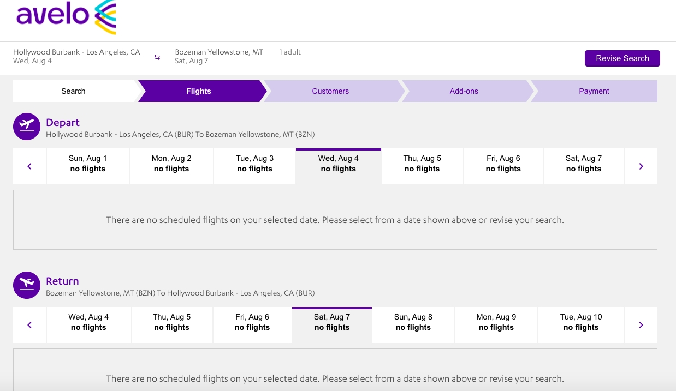Choose Tue, Aug 3 departure date
Viewport: 676px width, 391px height.
255,166
